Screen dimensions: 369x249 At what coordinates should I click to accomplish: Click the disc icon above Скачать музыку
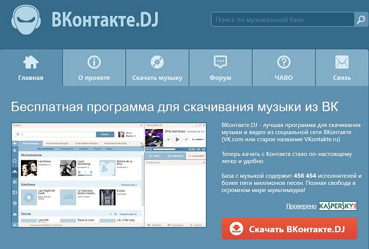coord(157,62)
